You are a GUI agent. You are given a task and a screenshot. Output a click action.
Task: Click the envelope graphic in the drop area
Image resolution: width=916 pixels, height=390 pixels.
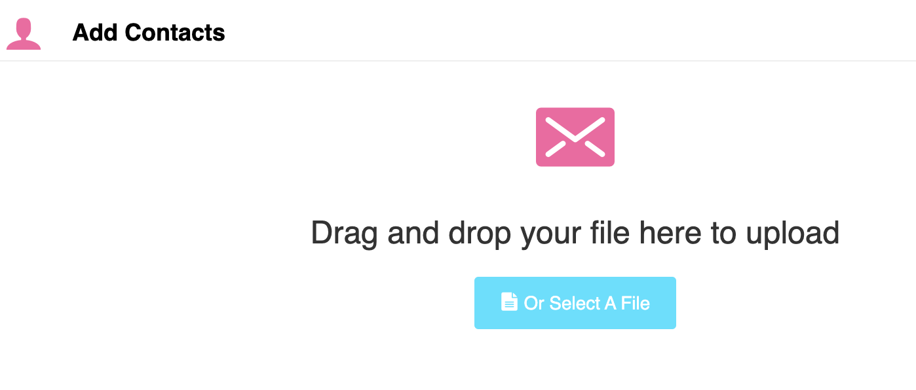point(575,137)
